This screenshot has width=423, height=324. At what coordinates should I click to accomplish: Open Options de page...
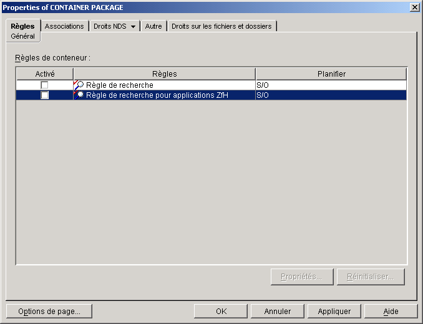click(x=49, y=312)
